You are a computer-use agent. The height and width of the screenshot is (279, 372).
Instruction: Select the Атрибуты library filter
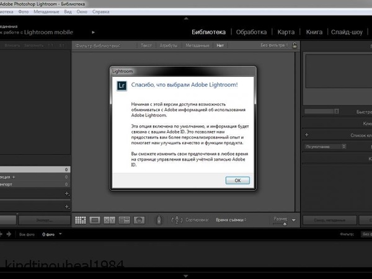click(169, 45)
